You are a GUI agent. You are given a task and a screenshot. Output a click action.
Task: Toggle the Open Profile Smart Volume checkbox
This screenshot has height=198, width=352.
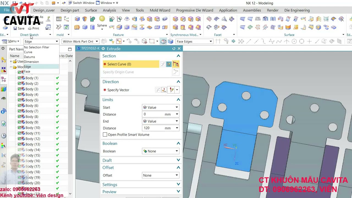[x=105, y=134]
